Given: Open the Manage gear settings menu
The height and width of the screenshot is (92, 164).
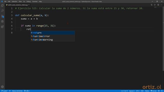Looking at the screenshot, I should 2,87.
